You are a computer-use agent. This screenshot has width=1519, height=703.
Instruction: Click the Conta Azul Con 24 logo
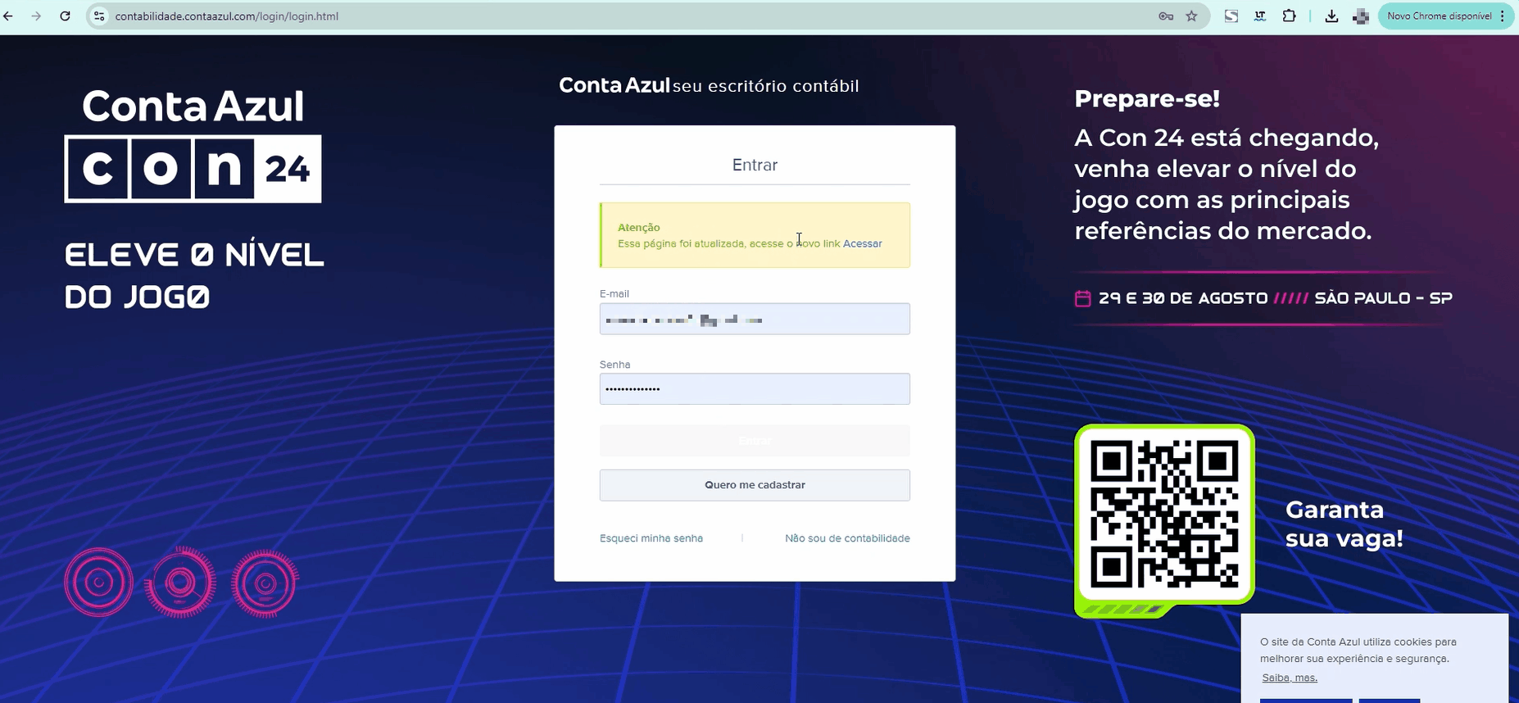(193, 144)
